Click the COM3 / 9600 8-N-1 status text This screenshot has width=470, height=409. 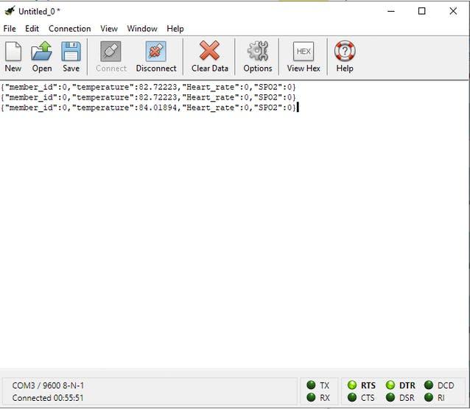click(x=48, y=385)
